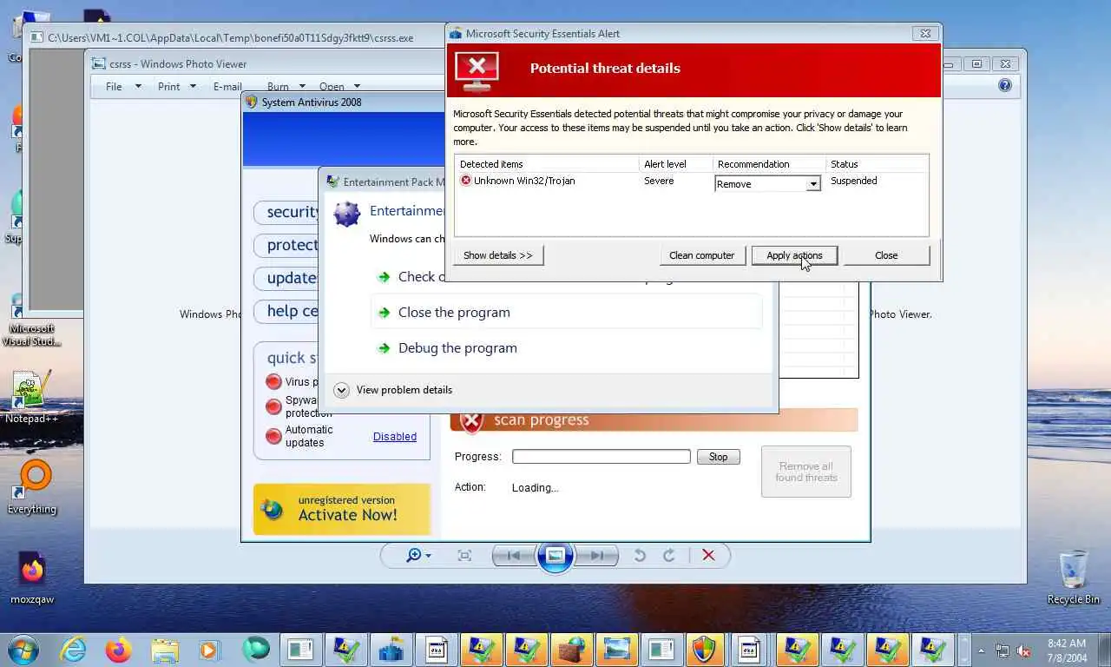This screenshot has width=1111, height=667.
Task: Choose Close the program
Action: pyautogui.click(x=567, y=313)
